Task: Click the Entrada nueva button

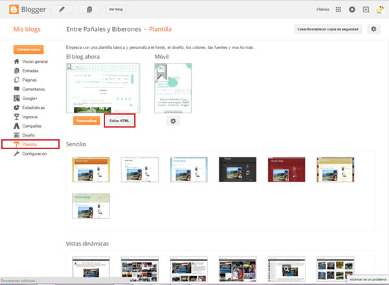Action: [x=29, y=50]
